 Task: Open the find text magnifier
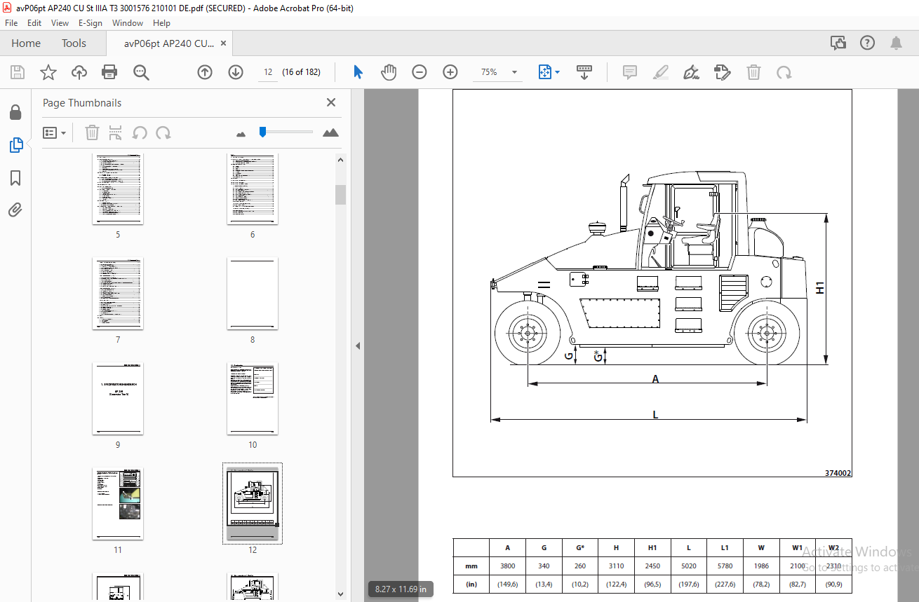coord(141,72)
